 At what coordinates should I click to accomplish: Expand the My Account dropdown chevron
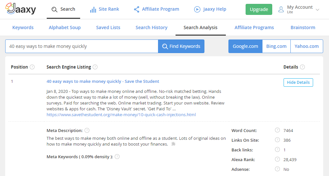click(317, 10)
